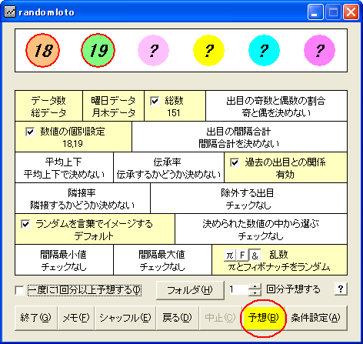
Task: Select the & combined random mode button
Action: (255, 255)
